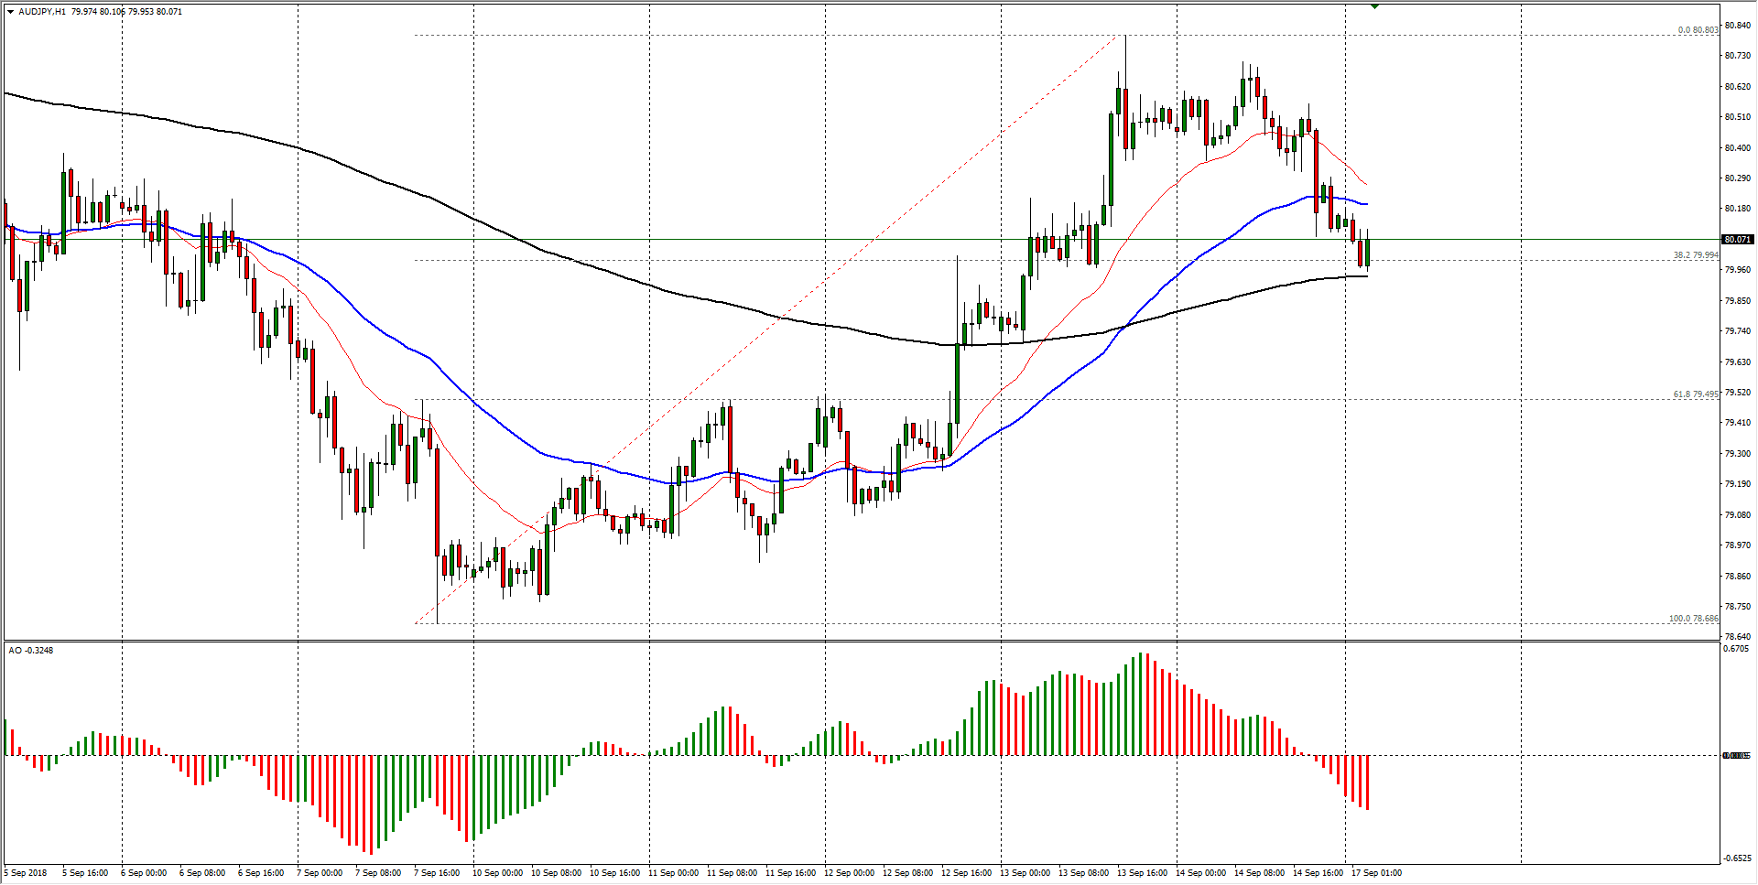Viewport: 1758px width, 885px height.
Task: Click the AUDJPY,H1 chart title text
Action: tap(42, 12)
